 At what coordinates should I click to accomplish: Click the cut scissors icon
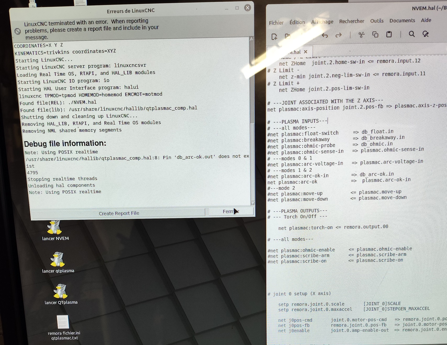[x=361, y=35]
